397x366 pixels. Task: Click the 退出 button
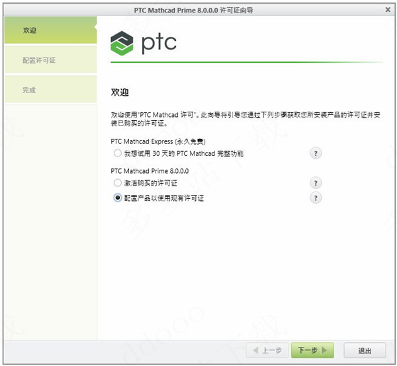pos(365,351)
